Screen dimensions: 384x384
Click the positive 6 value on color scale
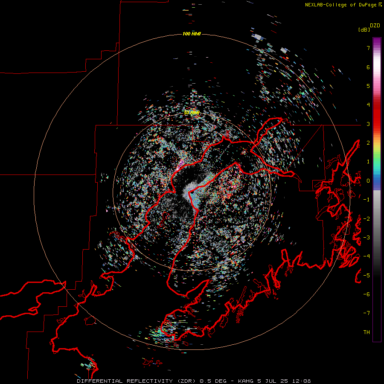tap(368, 67)
